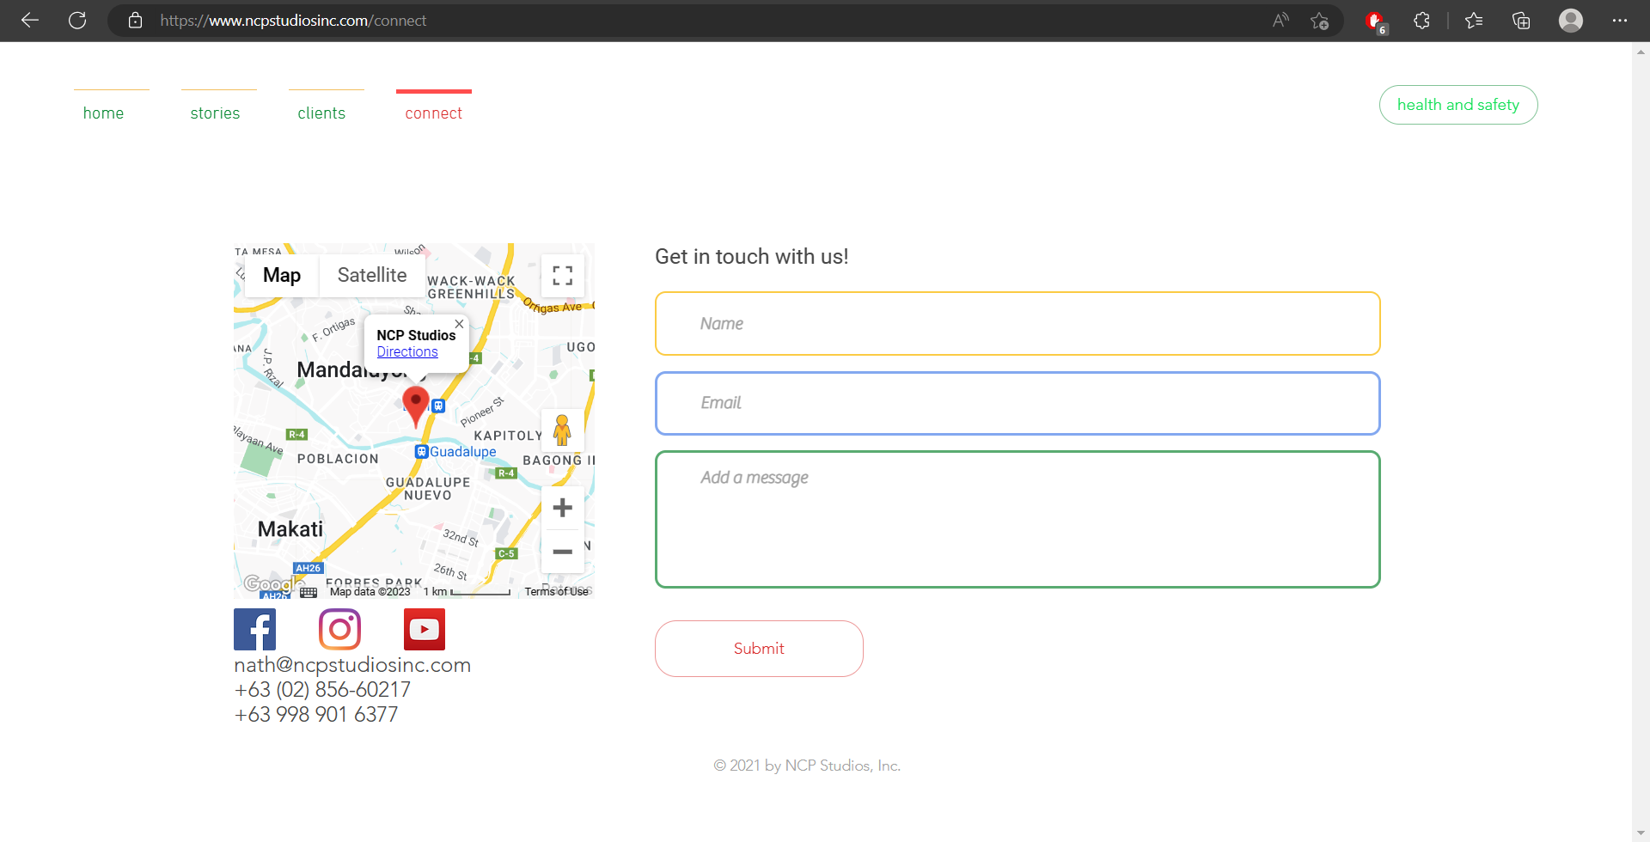The width and height of the screenshot is (1650, 842).
Task: Open Read Aloud in the address bar
Action: 1280,21
